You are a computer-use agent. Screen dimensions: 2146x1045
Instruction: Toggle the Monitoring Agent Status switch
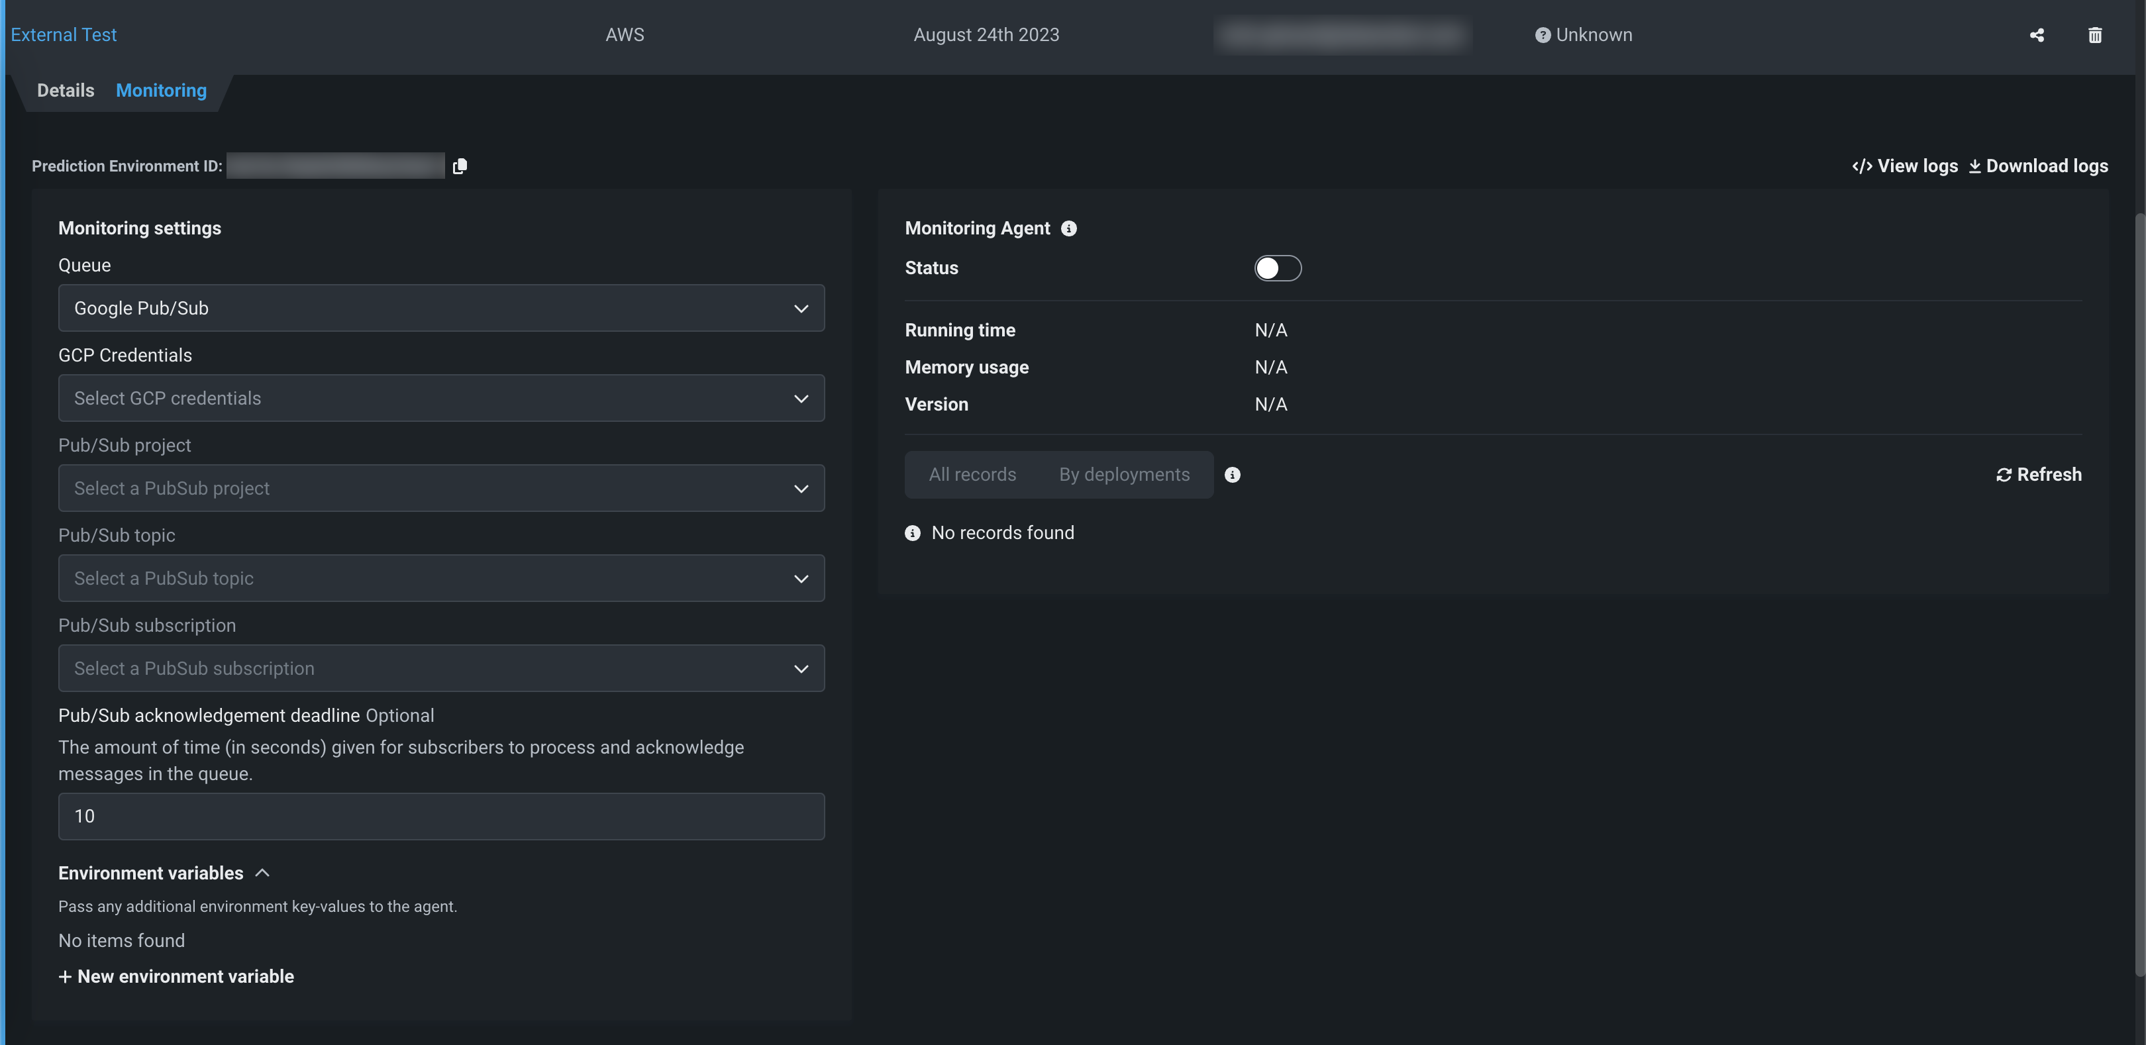(x=1277, y=268)
